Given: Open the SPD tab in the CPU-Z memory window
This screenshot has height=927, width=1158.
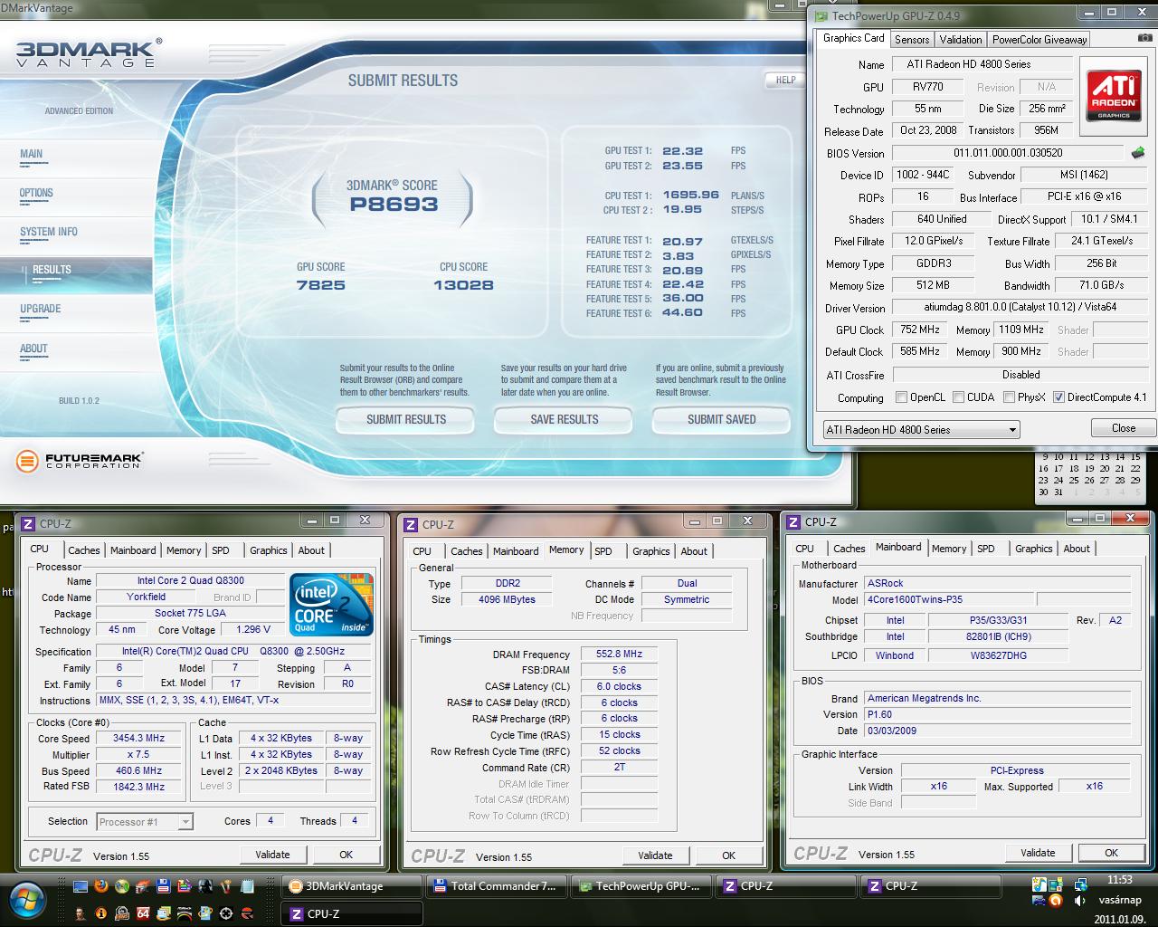Looking at the screenshot, I should pos(603,551).
